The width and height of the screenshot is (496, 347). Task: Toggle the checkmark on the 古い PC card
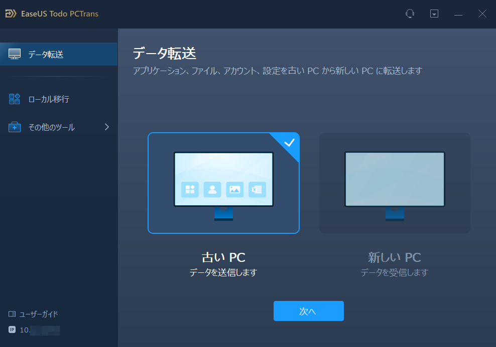tap(288, 144)
